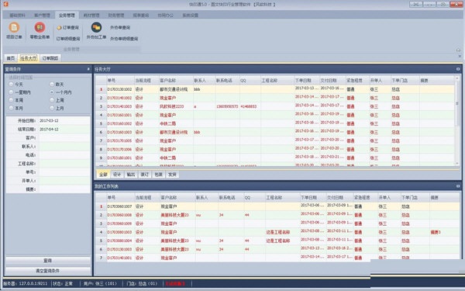465x291 pixels.
Task: Select task hall row 3 风起科技2233
Action: 275,106
